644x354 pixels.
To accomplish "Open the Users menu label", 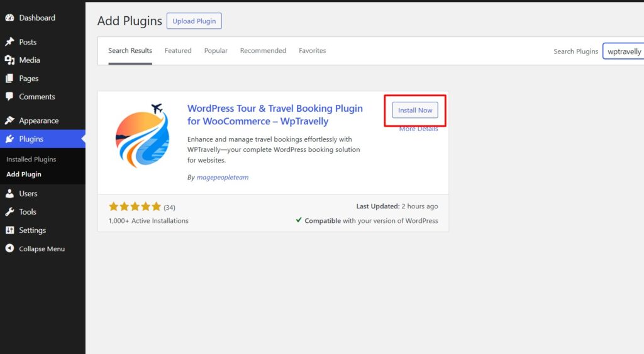I will [x=28, y=193].
